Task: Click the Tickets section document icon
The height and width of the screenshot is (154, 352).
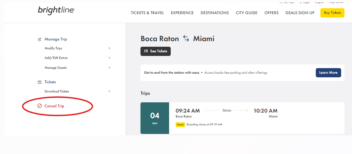Action: tap(39, 82)
